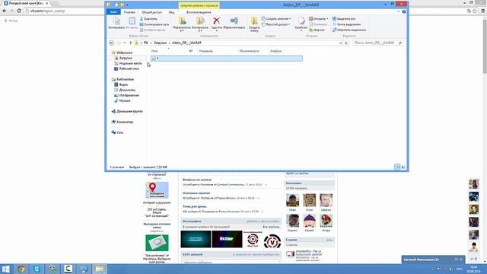The image size is (487, 274).
Task: Click the yellow music tools contextual tab
Action: [199, 5]
